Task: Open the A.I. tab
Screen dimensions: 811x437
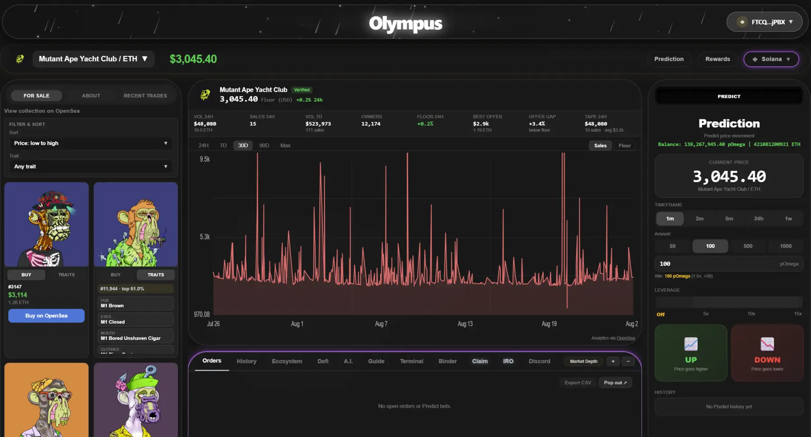Action: 348,361
